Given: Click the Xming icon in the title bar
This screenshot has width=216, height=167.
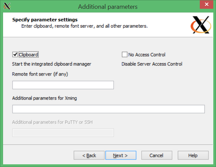Looking at the screenshot, I should pos(7,6).
